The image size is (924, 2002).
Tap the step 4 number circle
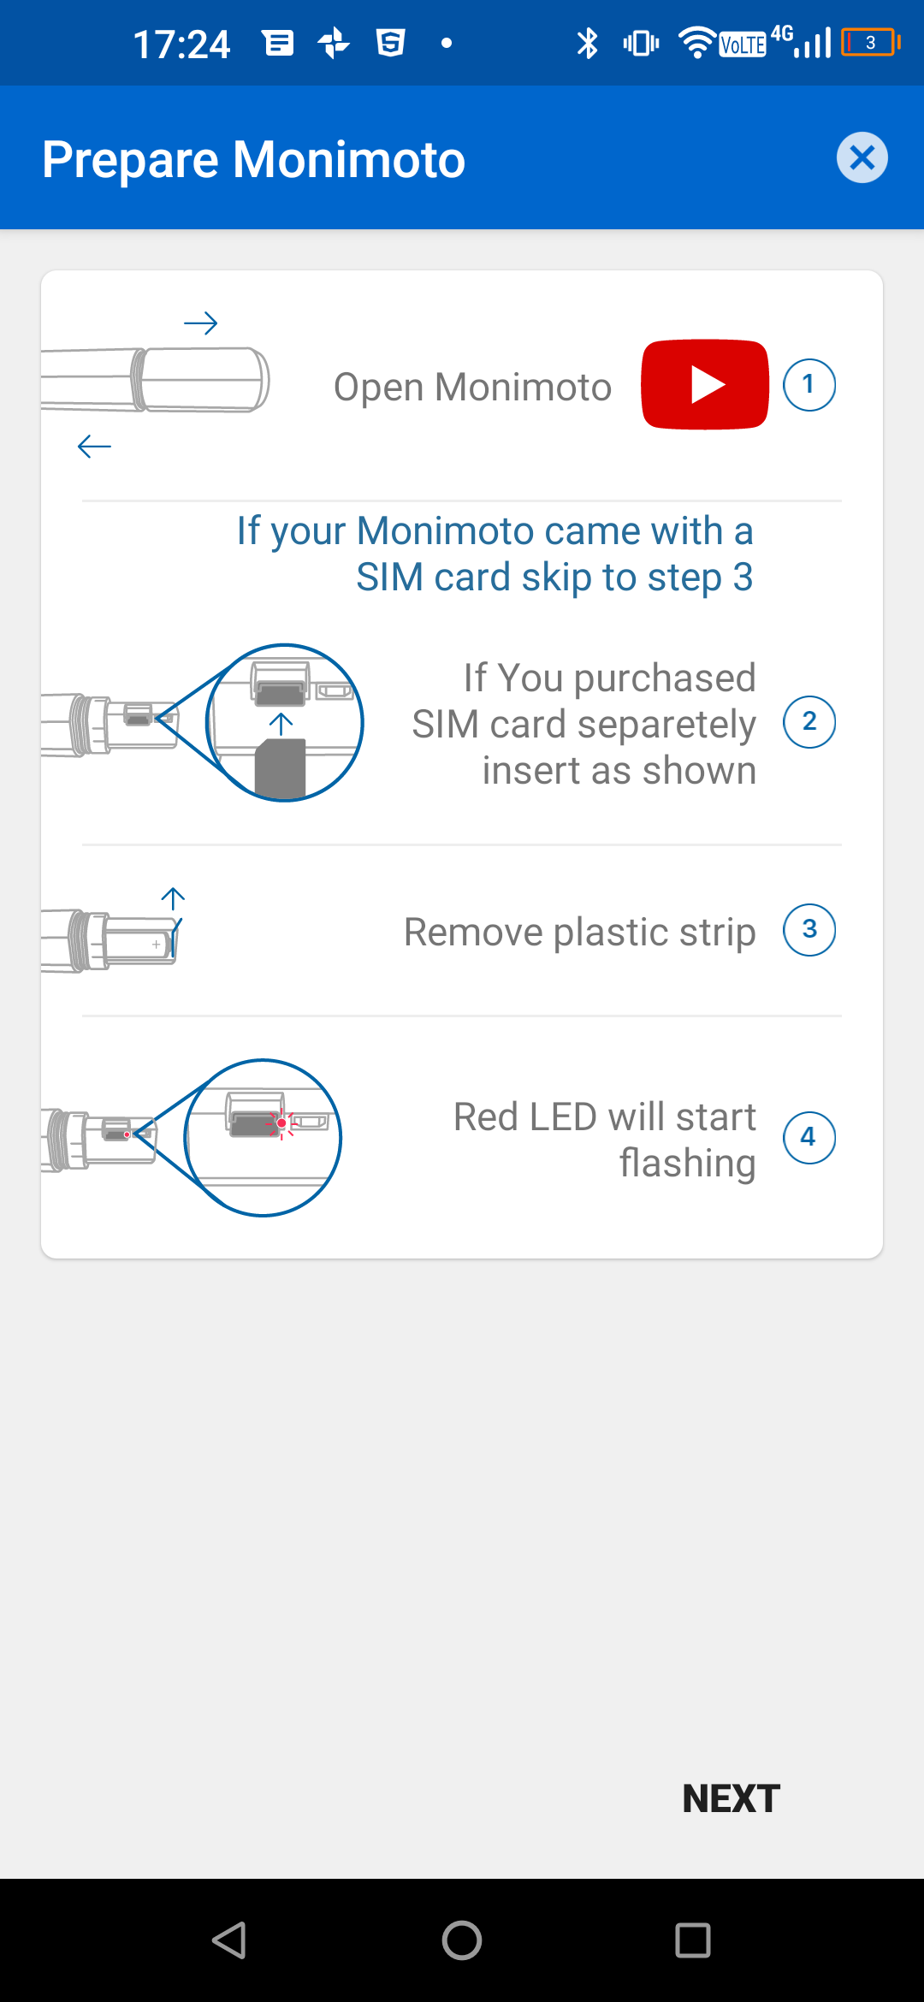808,1138
